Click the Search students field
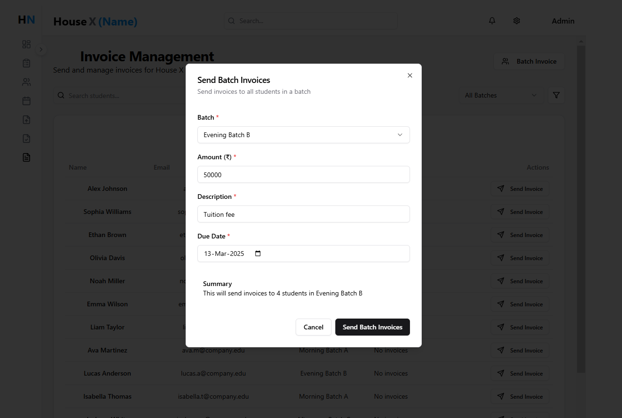This screenshot has width=622, height=418. (119, 96)
